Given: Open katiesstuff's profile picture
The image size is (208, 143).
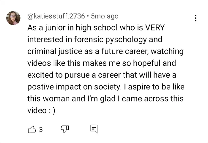Looking at the screenshot, I should click(13, 18).
